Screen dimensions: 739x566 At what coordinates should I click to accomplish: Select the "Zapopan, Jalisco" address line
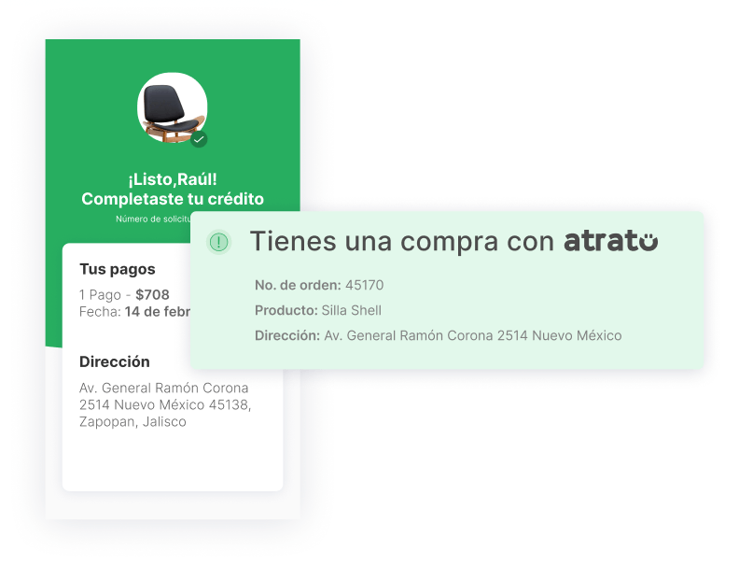132,421
